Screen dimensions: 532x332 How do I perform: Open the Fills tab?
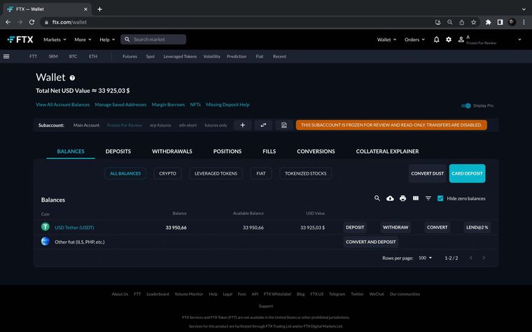[x=269, y=152]
